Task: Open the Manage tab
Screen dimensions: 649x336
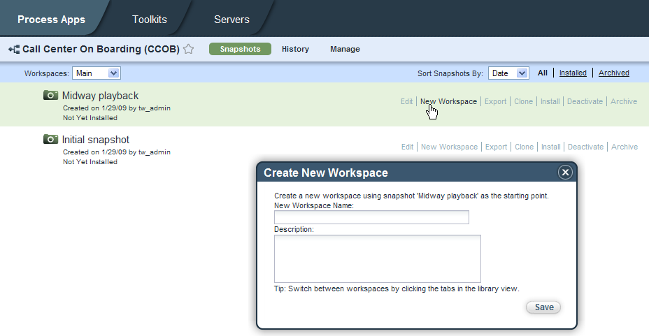Action: click(345, 49)
